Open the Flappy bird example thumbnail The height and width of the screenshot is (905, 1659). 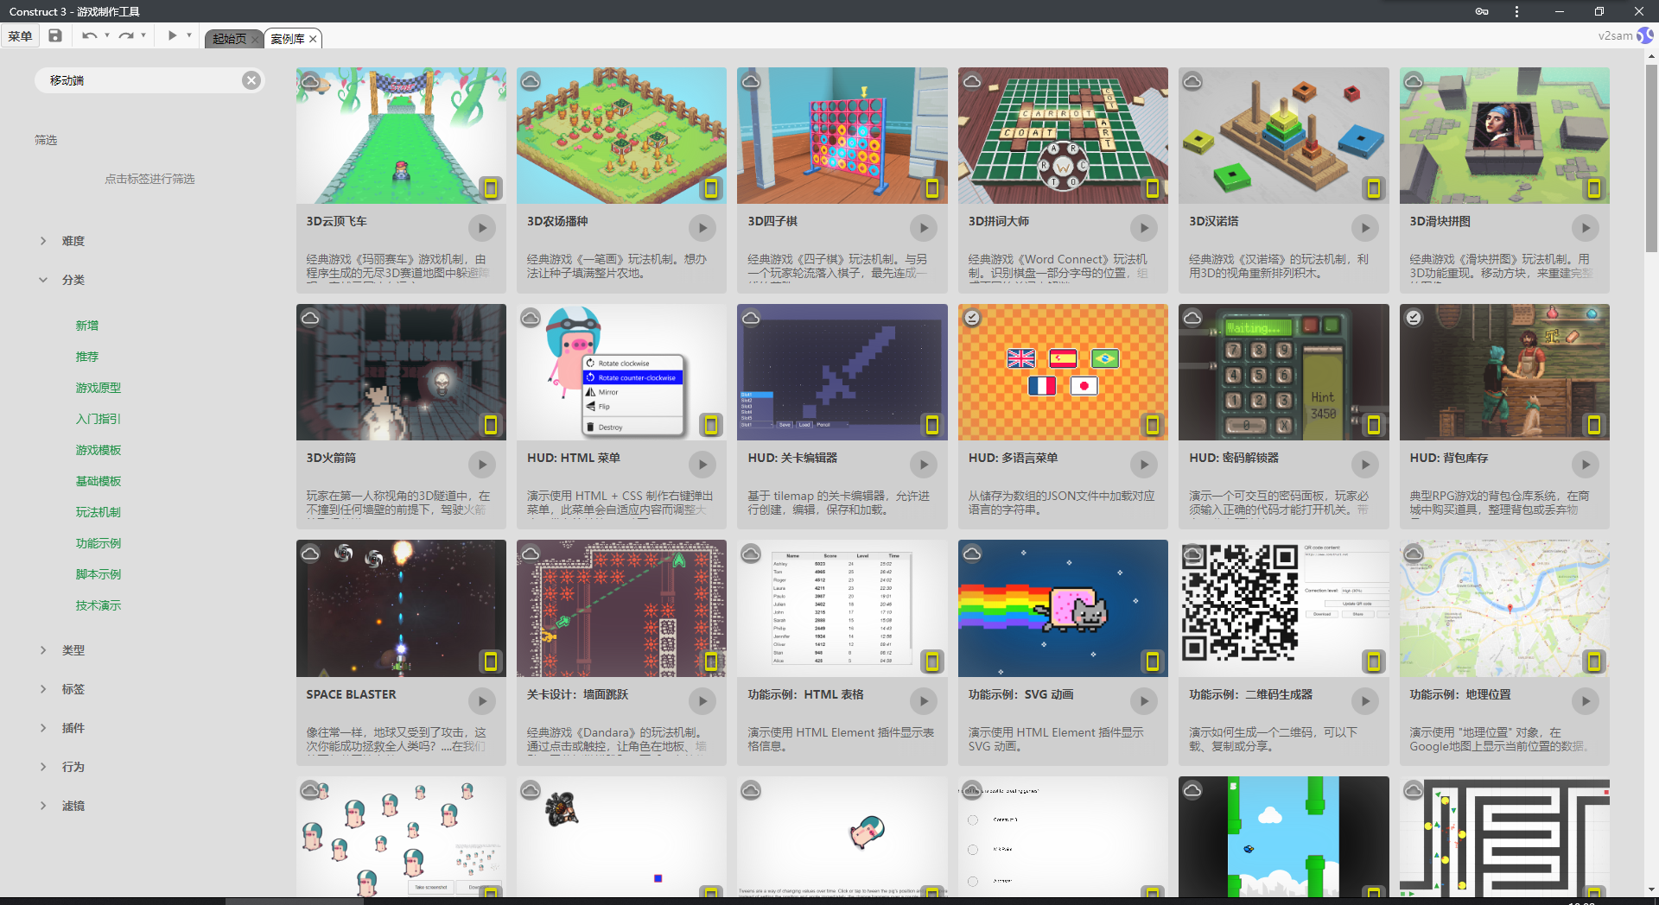(1284, 837)
